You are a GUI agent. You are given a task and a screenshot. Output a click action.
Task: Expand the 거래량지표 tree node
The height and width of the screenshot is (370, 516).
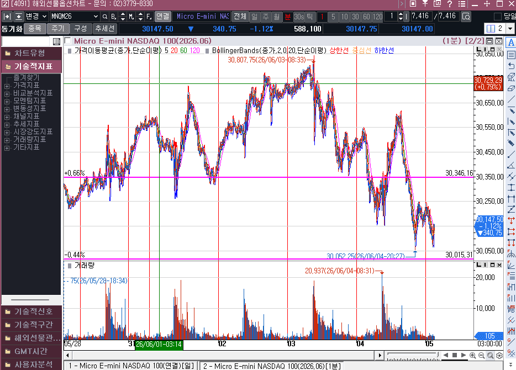7,140
